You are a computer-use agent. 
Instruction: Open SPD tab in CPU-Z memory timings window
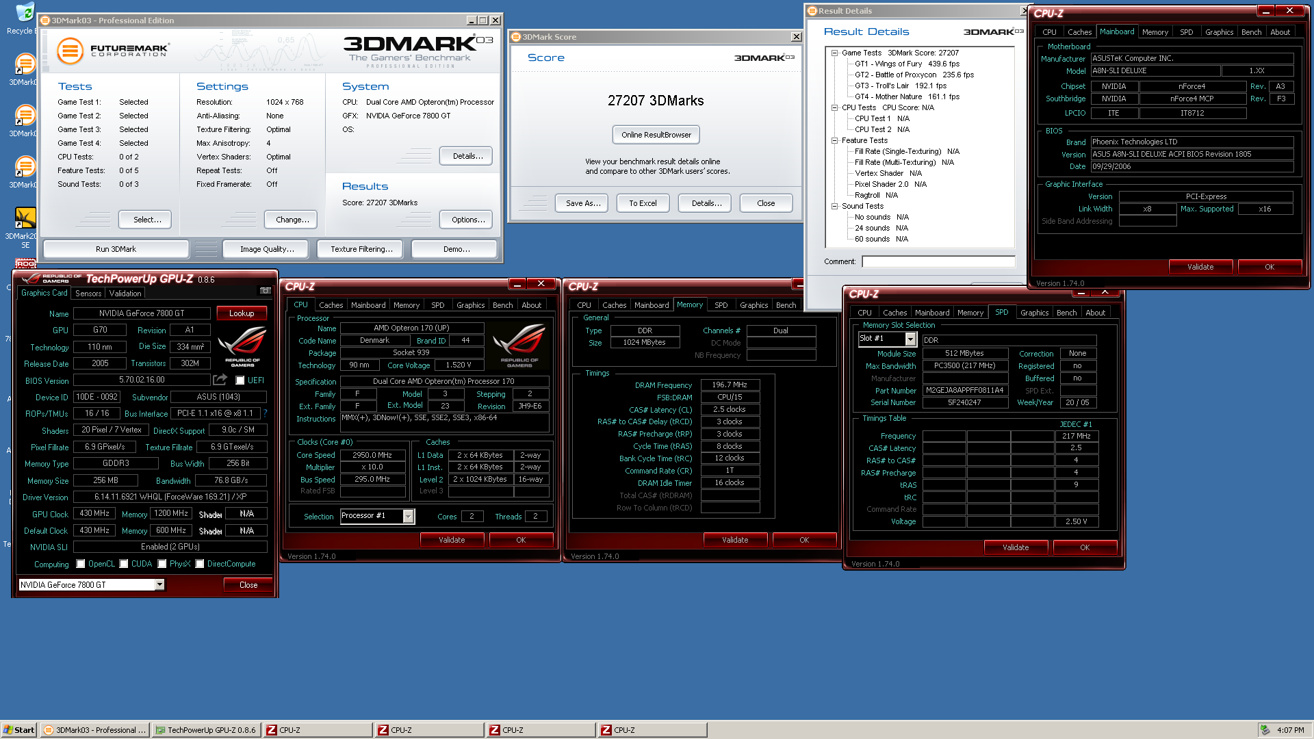(x=721, y=305)
